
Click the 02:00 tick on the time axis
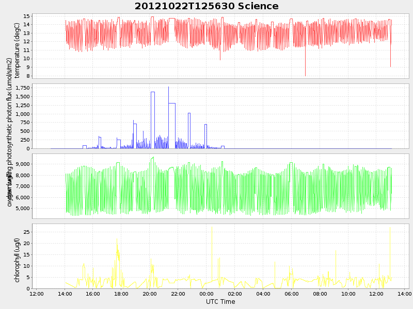pyautogui.click(x=235, y=294)
